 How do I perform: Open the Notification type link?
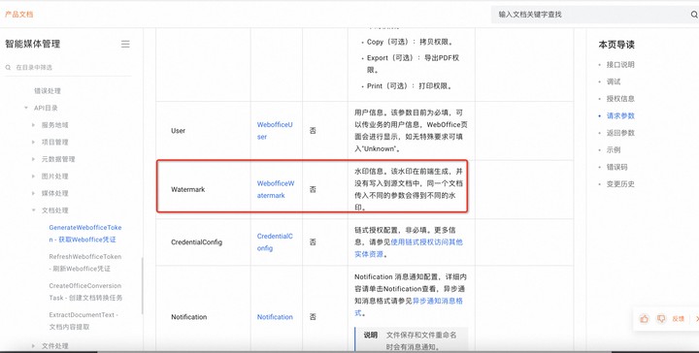275,317
